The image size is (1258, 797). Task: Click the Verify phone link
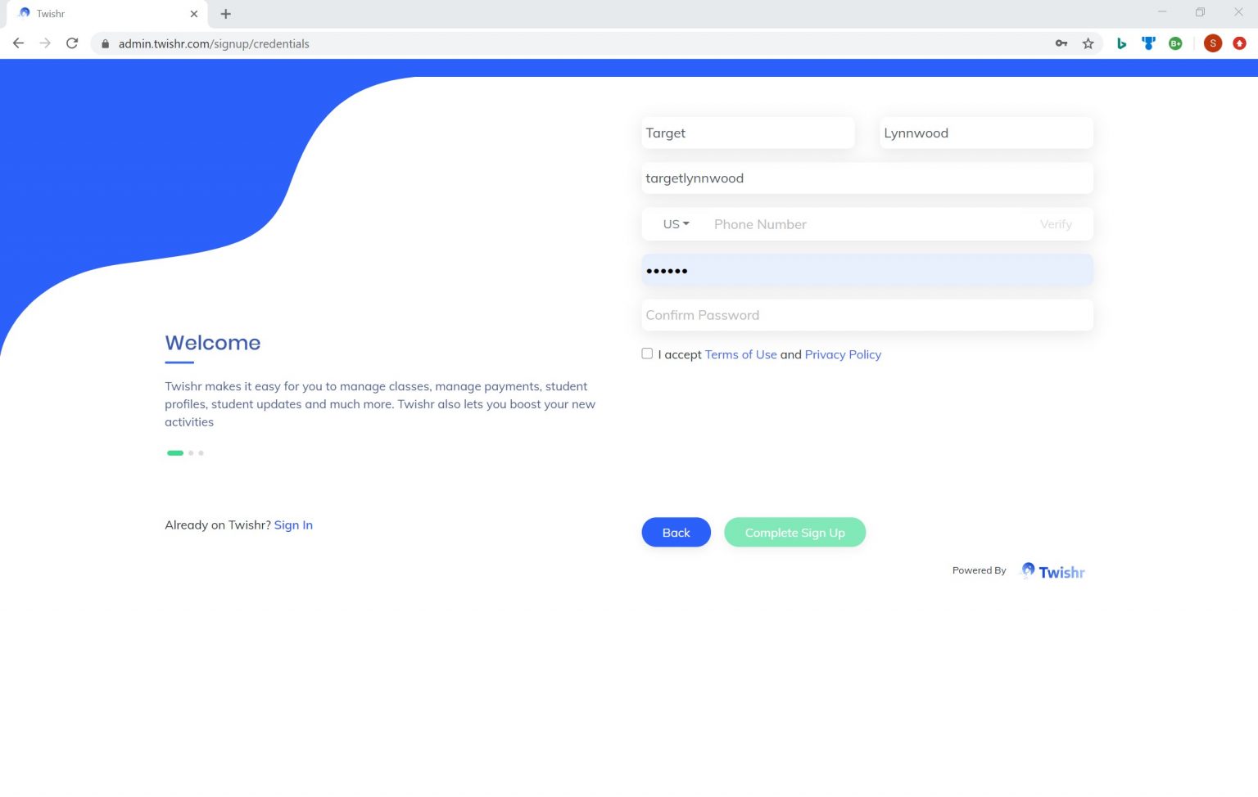coord(1056,224)
